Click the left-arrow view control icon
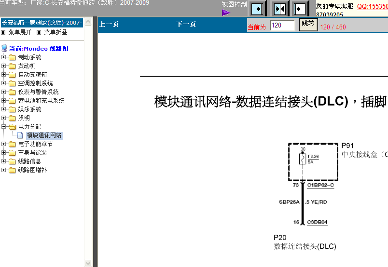This screenshot has height=267, width=388. [299, 9]
